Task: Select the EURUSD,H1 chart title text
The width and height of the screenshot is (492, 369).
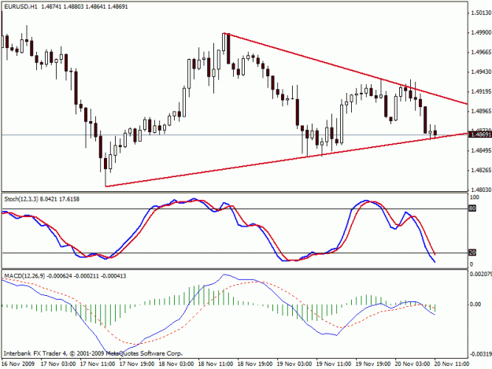Action: tap(20, 6)
